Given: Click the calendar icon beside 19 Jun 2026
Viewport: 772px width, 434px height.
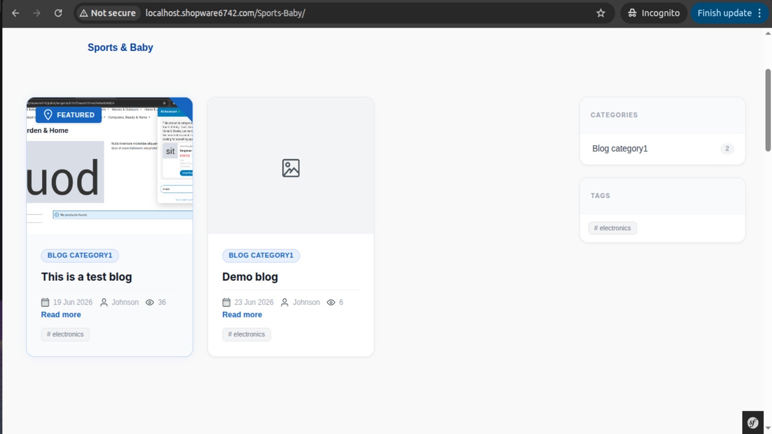Looking at the screenshot, I should (x=45, y=302).
